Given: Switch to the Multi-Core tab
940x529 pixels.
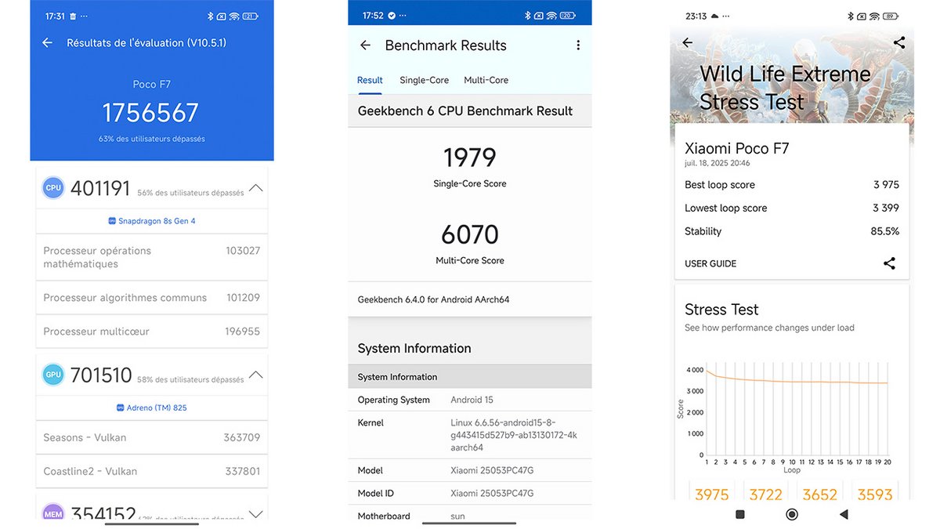Looking at the screenshot, I should [486, 80].
